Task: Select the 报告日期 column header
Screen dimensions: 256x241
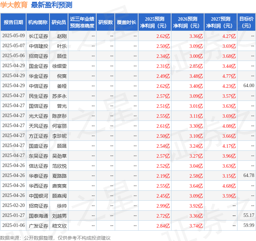Action: pos(13,22)
